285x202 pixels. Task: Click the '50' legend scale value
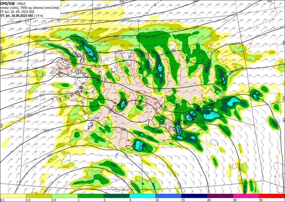click(x=261, y=200)
